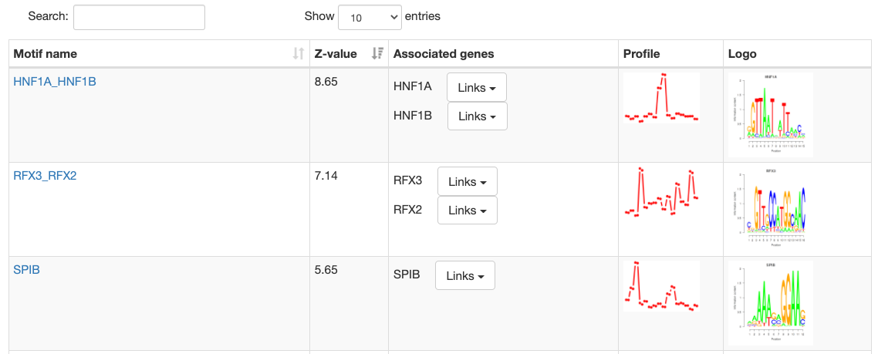Image resolution: width=878 pixels, height=354 pixels.
Task: View the SPIB sequence logo image
Action: [770, 302]
